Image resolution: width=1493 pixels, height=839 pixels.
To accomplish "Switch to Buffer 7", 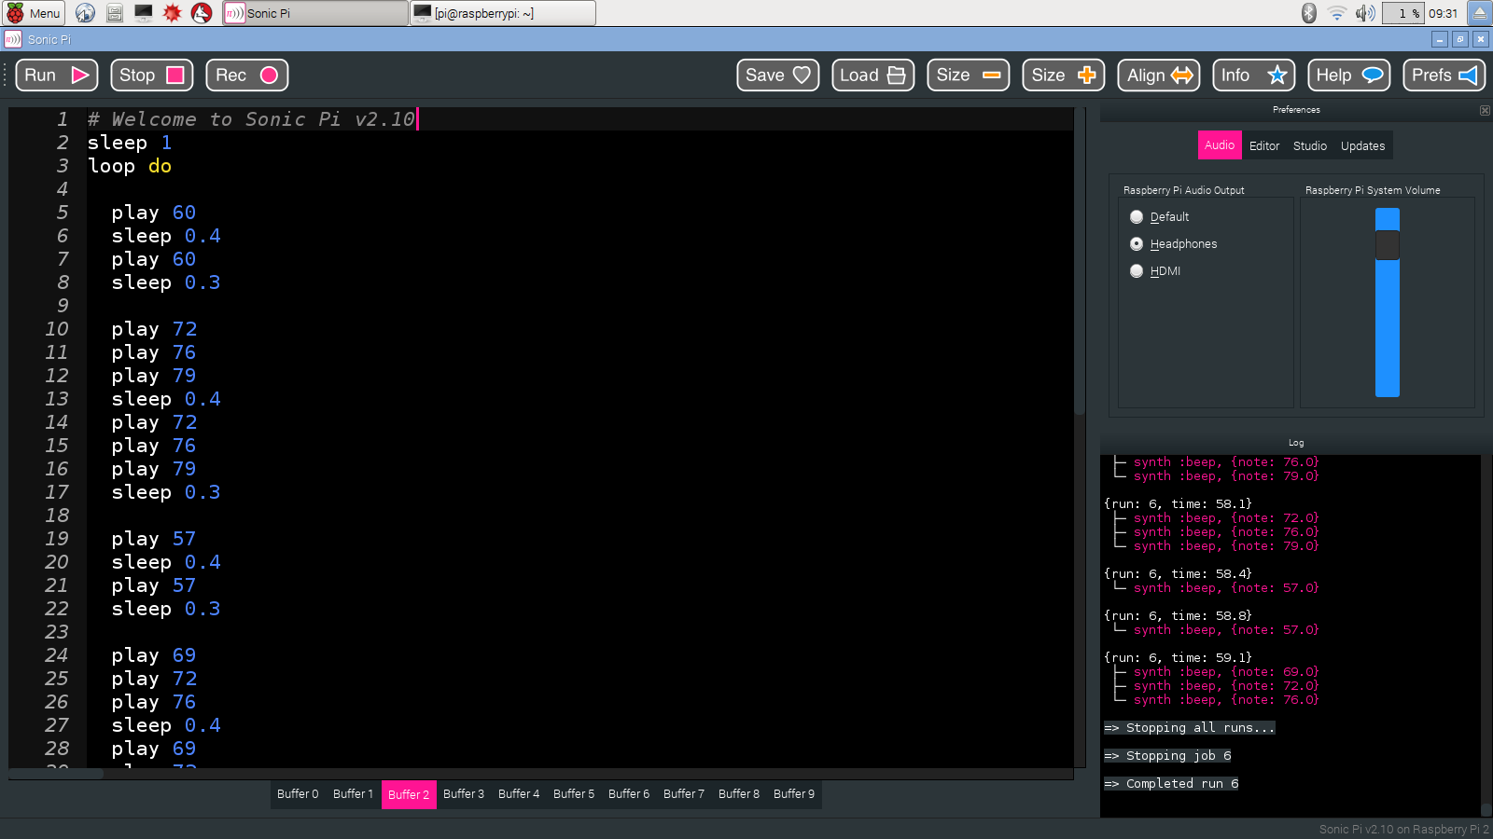I will pyautogui.click(x=684, y=794).
